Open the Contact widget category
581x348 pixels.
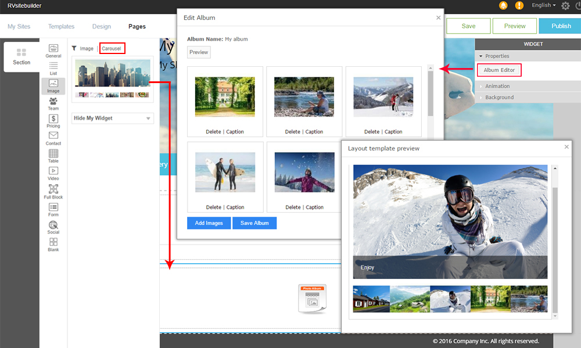coord(53,138)
